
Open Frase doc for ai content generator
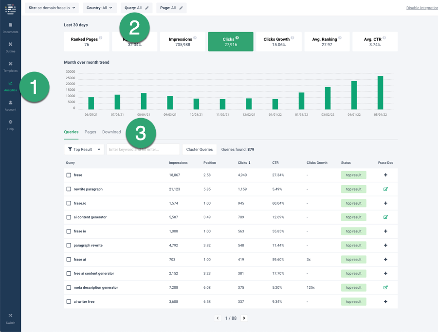click(385, 217)
